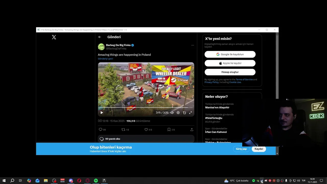Click the 196,9 B Görüntüleme view count
This screenshot has width=327, height=184.
click(138, 121)
